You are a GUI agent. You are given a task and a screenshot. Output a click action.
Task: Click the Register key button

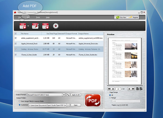tap(133, 17)
